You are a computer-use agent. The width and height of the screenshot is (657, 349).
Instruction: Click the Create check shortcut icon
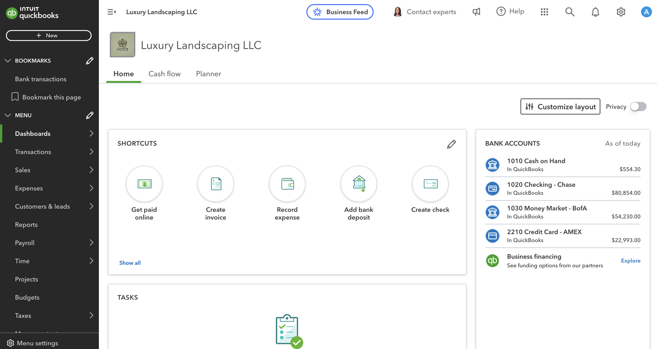430,184
